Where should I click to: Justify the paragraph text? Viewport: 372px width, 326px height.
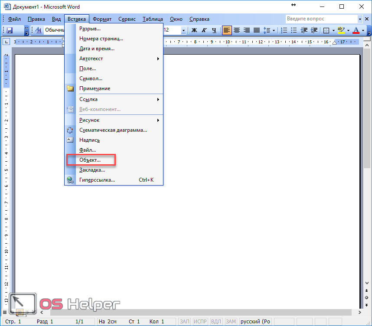[x=257, y=30]
